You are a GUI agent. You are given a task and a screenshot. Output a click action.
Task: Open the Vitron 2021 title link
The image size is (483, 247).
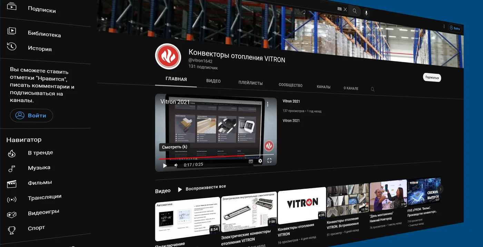tap(291, 101)
